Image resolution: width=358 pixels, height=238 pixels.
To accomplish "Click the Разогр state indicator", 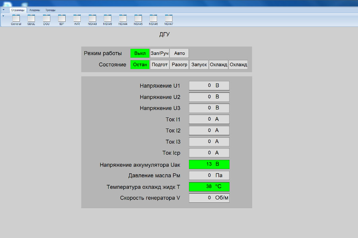I will pos(179,65).
